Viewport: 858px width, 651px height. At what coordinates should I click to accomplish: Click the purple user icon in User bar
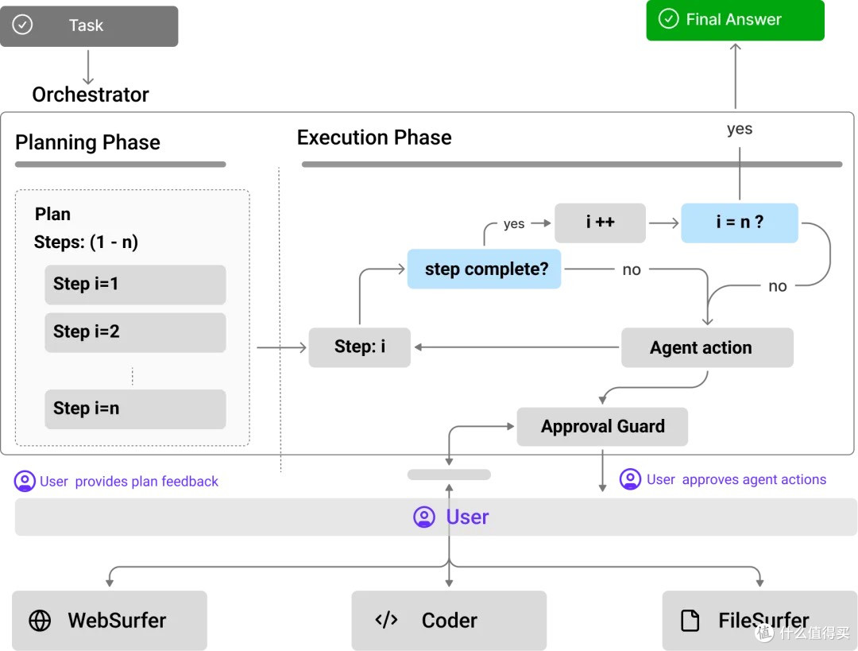(x=424, y=517)
